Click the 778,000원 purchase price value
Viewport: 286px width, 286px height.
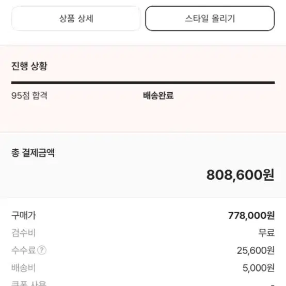click(251, 215)
